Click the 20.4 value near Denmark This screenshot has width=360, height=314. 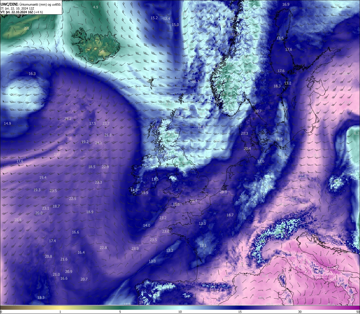(247, 148)
